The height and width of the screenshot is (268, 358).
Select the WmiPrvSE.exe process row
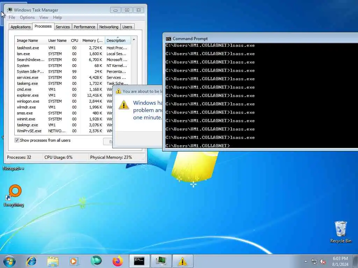[x=64, y=131]
